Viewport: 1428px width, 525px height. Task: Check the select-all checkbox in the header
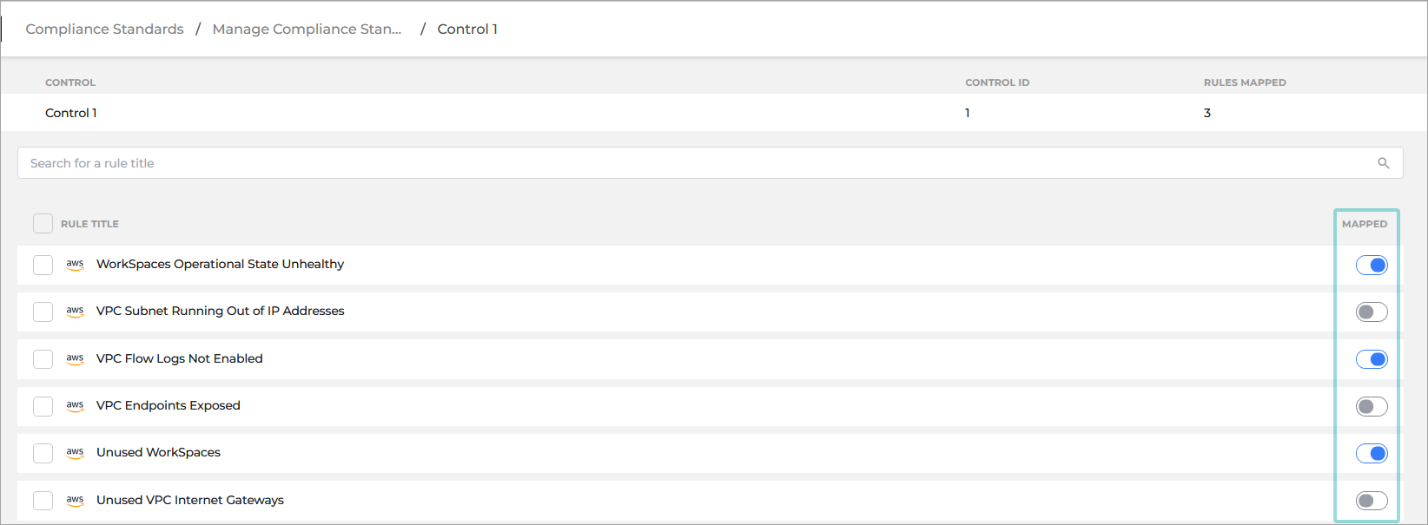[43, 223]
